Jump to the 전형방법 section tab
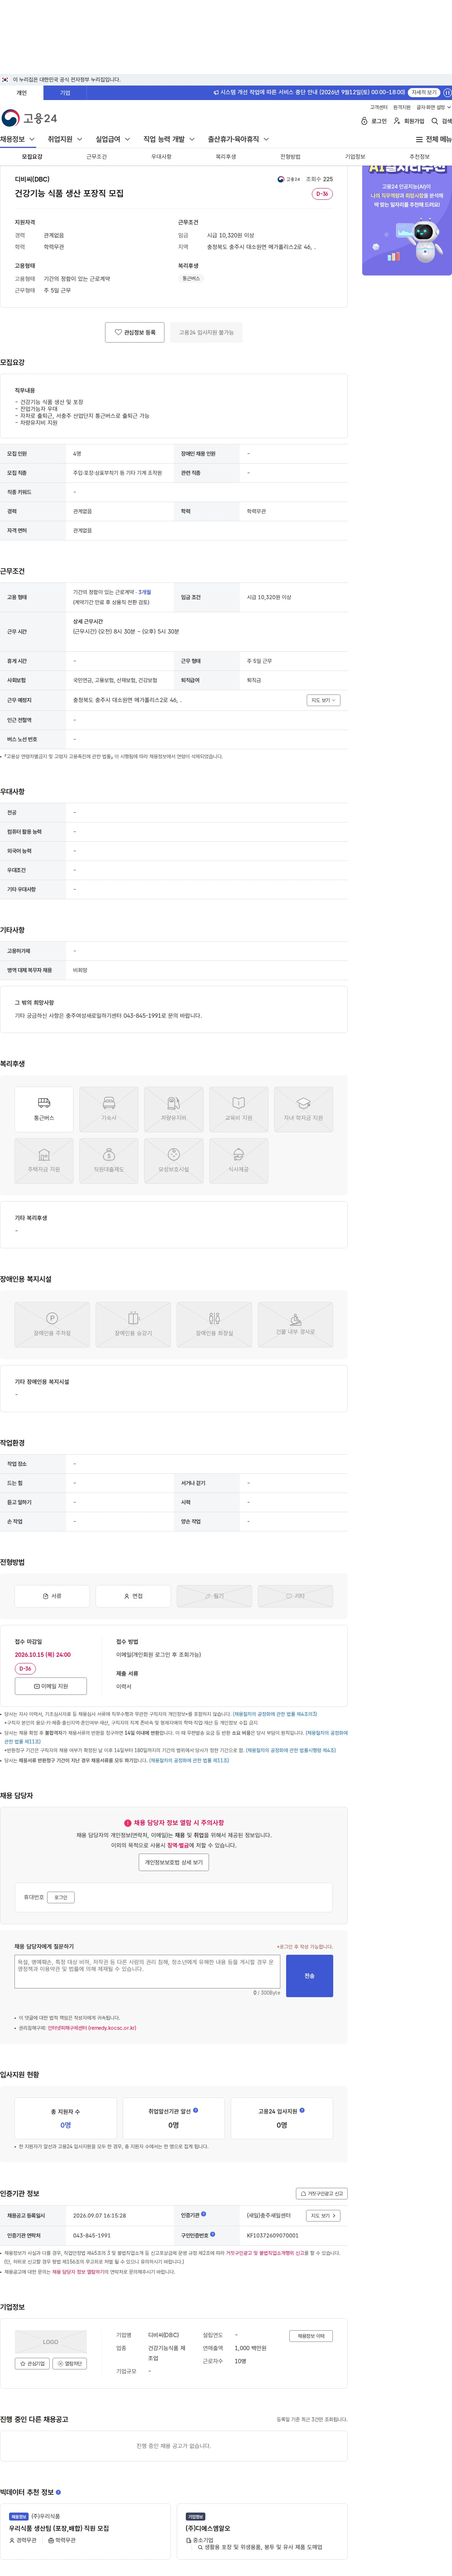Image resolution: width=452 pixels, height=2576 pixels. point(290,157)
